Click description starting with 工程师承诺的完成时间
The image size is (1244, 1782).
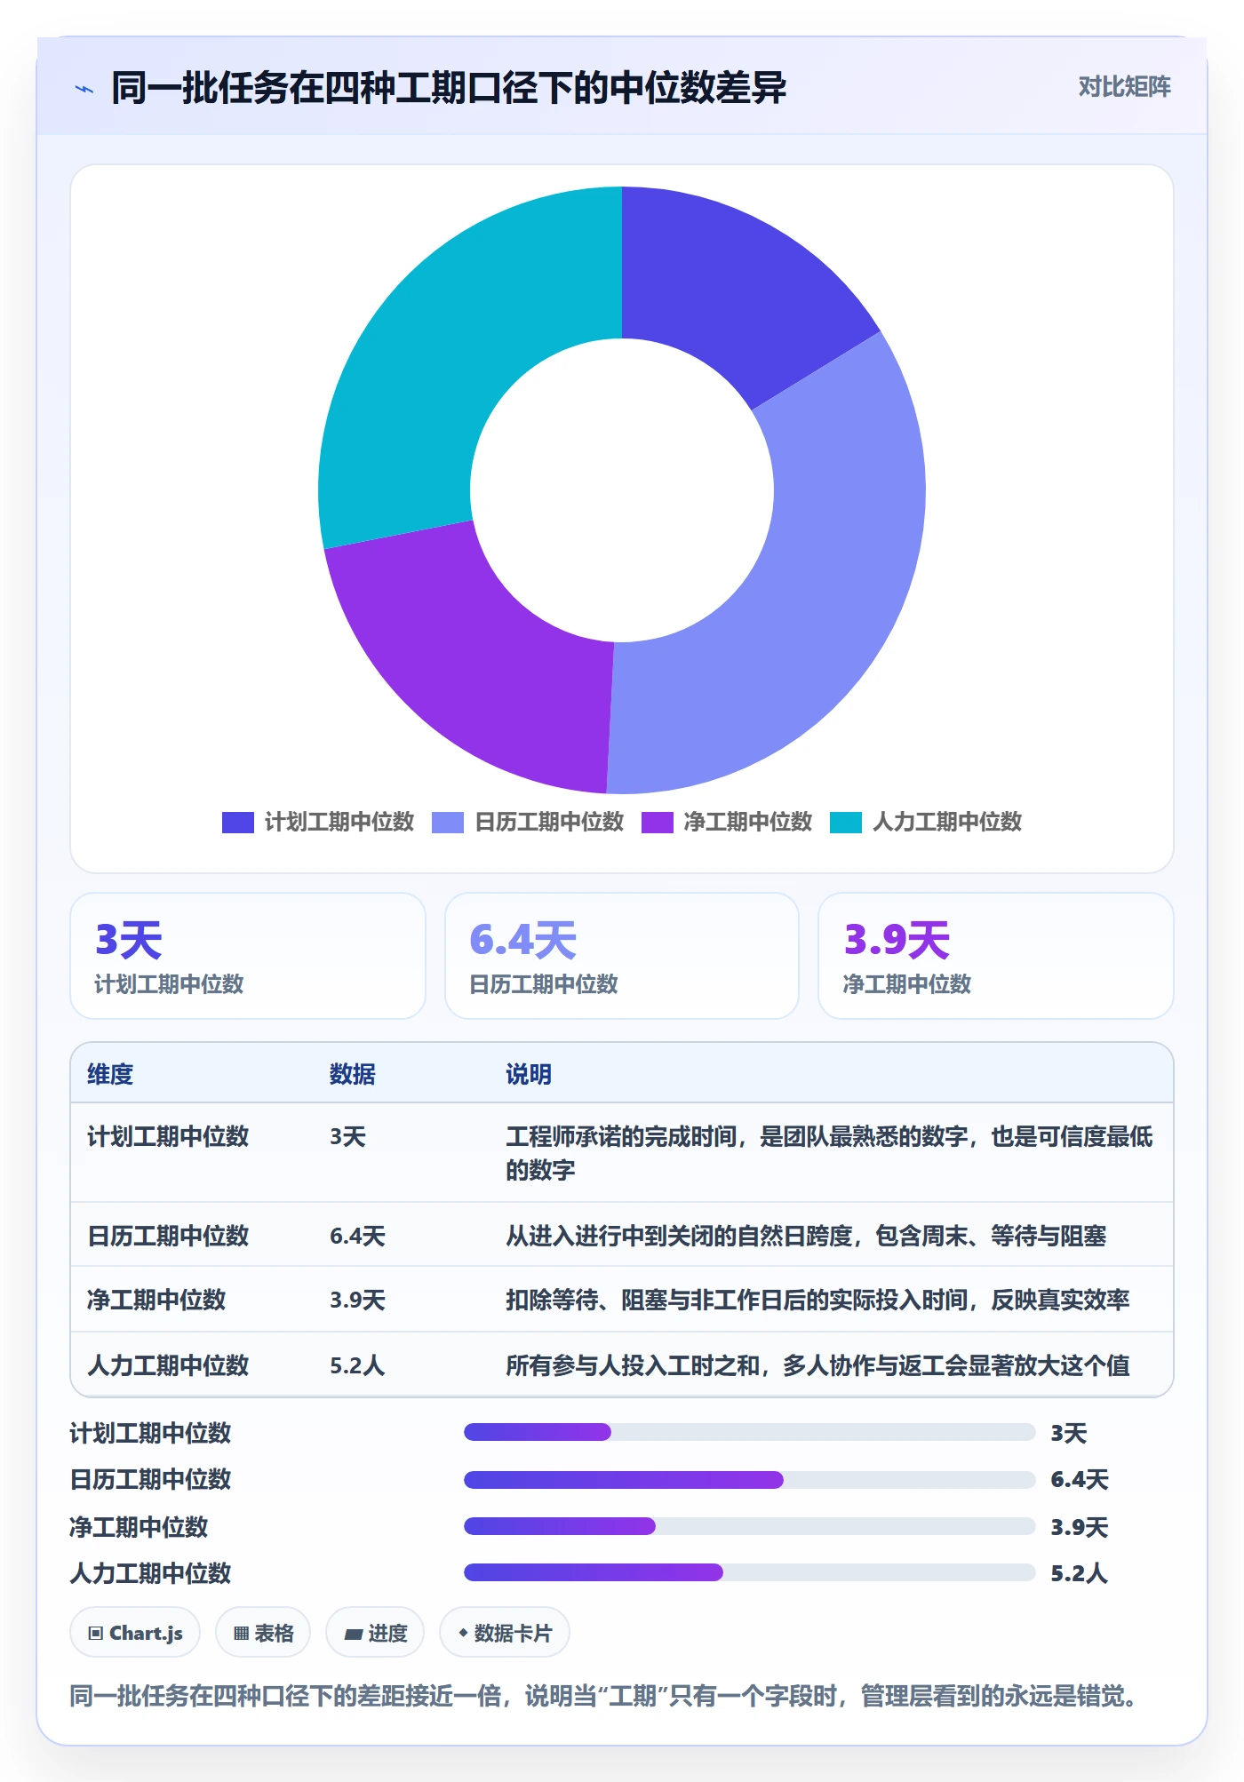coord(830,1153)
